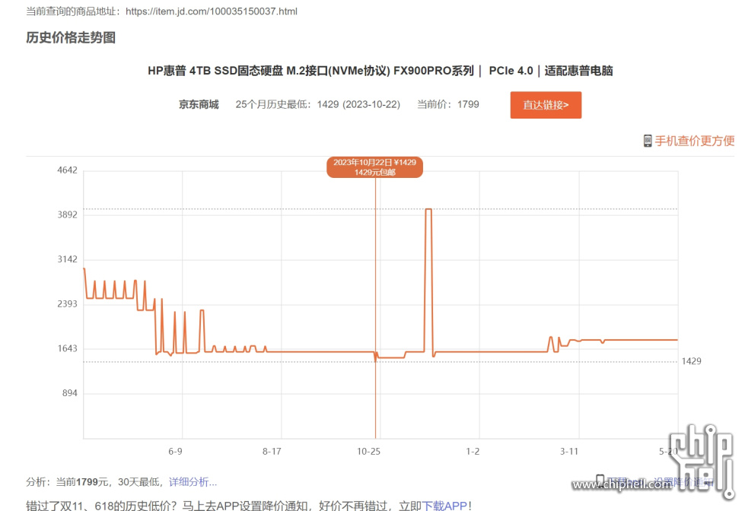This screenshot has width=745, height=511.
Task: Click the 3892 y-axis label
Action: coord(67,214)
